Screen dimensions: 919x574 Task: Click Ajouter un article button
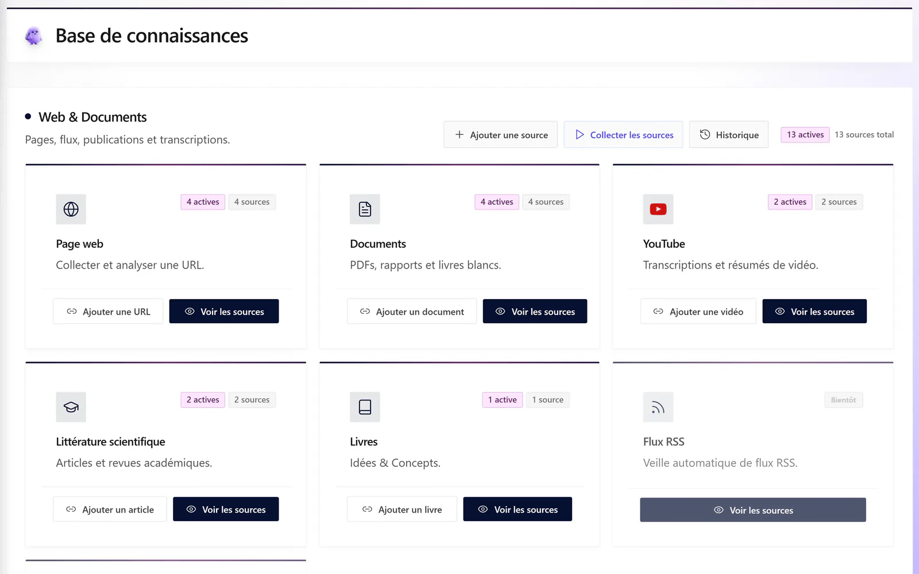110,510
